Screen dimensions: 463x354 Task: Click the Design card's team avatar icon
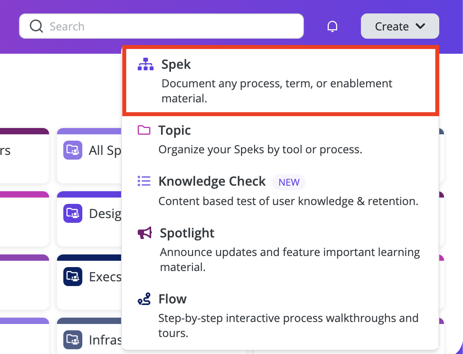(x=72, y=213)
